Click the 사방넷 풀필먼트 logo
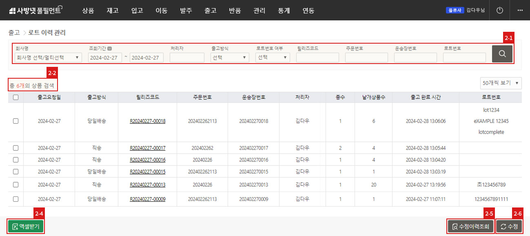Image resolution: width=530 pixels, height=236 pixels. [35, 11]
